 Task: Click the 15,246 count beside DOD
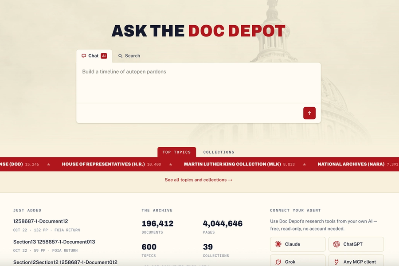tap(32, 164)
